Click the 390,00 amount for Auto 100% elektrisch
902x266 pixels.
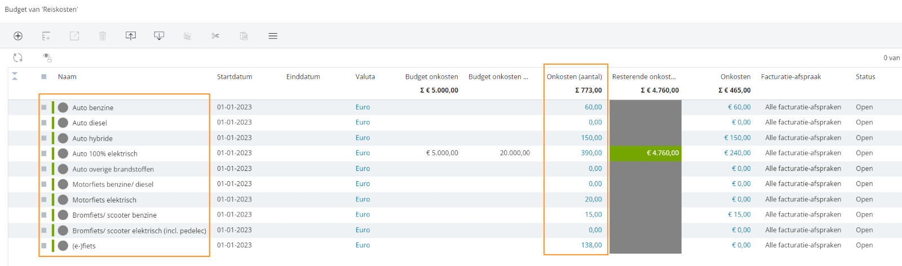[x=591, y=153]
